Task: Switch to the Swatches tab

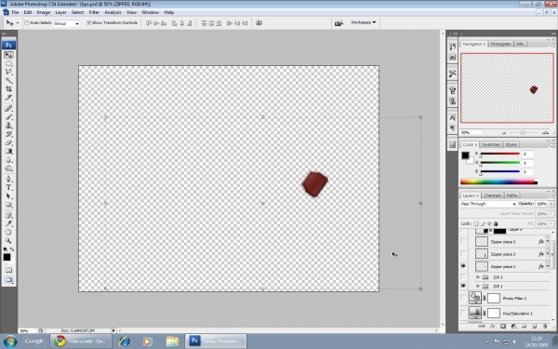Action: coord(491,144)
